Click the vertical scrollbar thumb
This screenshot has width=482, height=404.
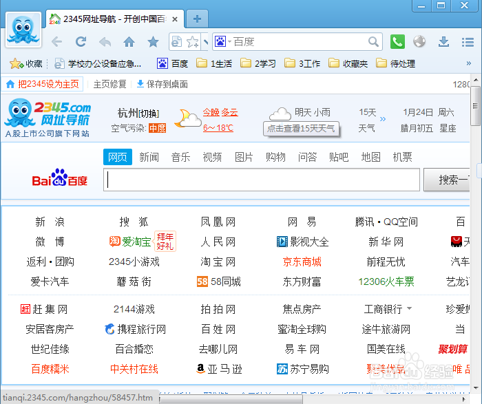click(476, 106)
